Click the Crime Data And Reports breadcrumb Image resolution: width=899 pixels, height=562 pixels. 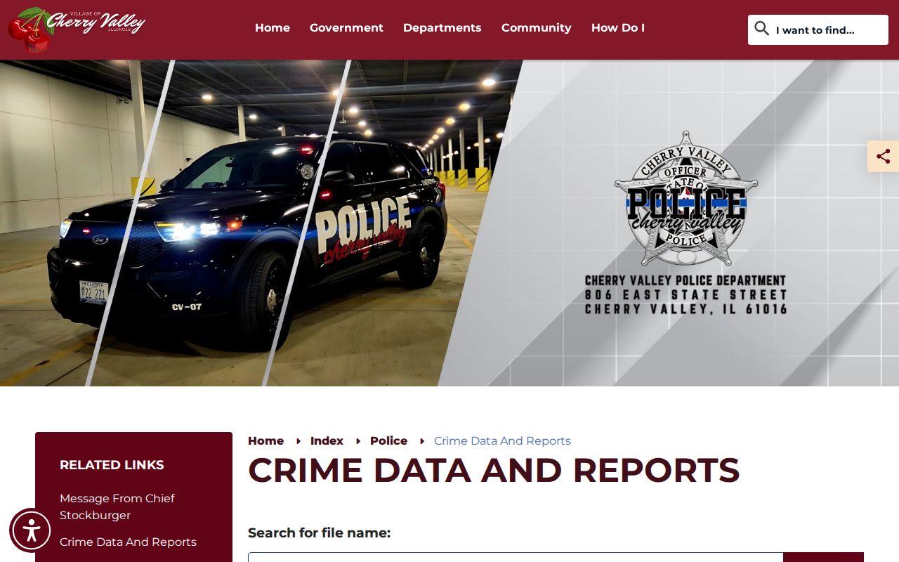502,441
